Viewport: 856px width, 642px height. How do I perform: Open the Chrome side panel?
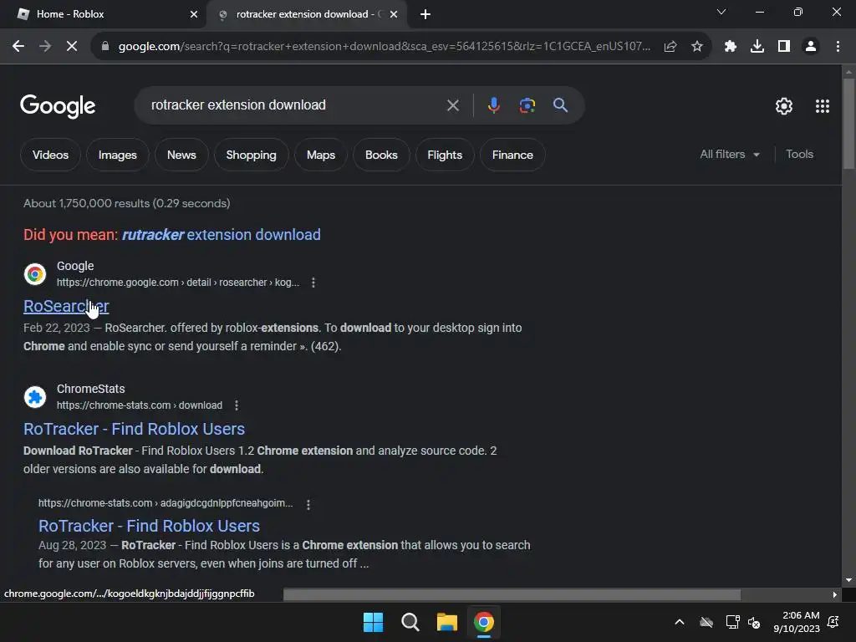click(784, 47)
